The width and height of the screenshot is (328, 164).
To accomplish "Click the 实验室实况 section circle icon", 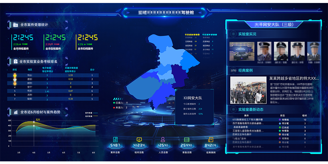I will click(x=233, y=34).
